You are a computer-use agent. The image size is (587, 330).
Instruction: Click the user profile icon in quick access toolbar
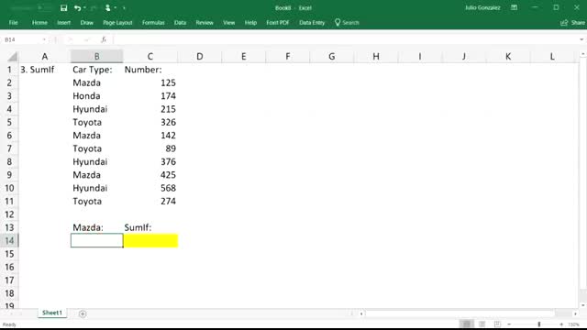108,8
